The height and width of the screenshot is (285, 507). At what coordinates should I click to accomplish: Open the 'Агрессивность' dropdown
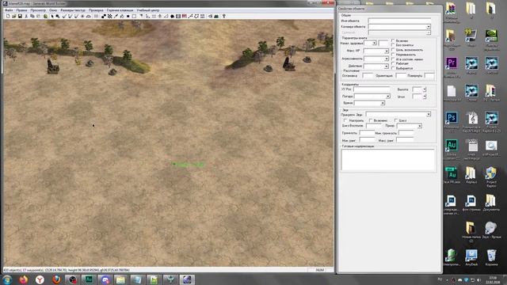click(x=386, y=59)
